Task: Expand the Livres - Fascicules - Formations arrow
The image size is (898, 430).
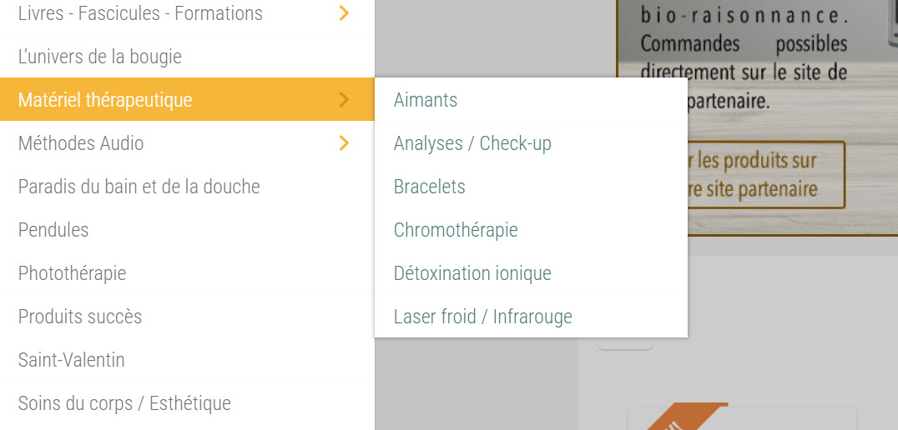Action: [x=344, y=13]
